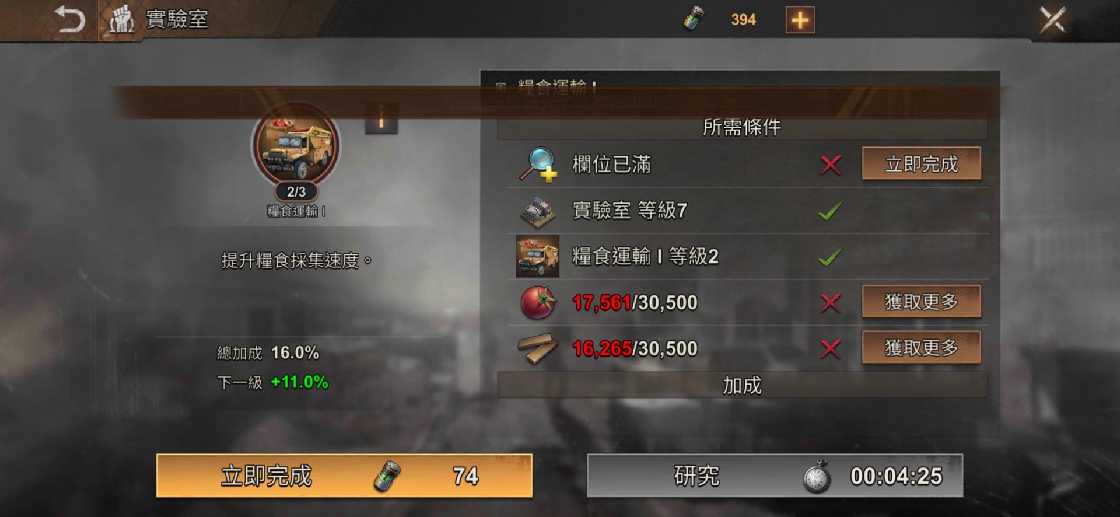Click the battery currency icon at top
1120x517 pixels.
(694, 19)
